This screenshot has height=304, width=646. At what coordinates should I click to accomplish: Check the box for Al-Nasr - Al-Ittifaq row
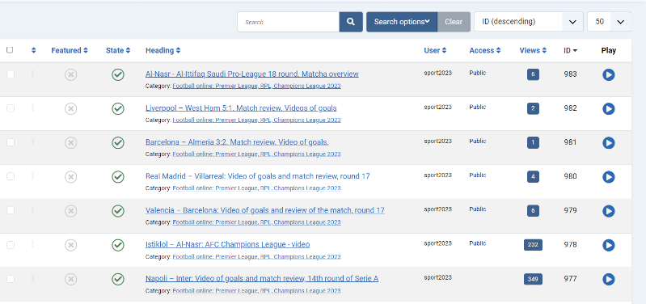coord(11,74)
